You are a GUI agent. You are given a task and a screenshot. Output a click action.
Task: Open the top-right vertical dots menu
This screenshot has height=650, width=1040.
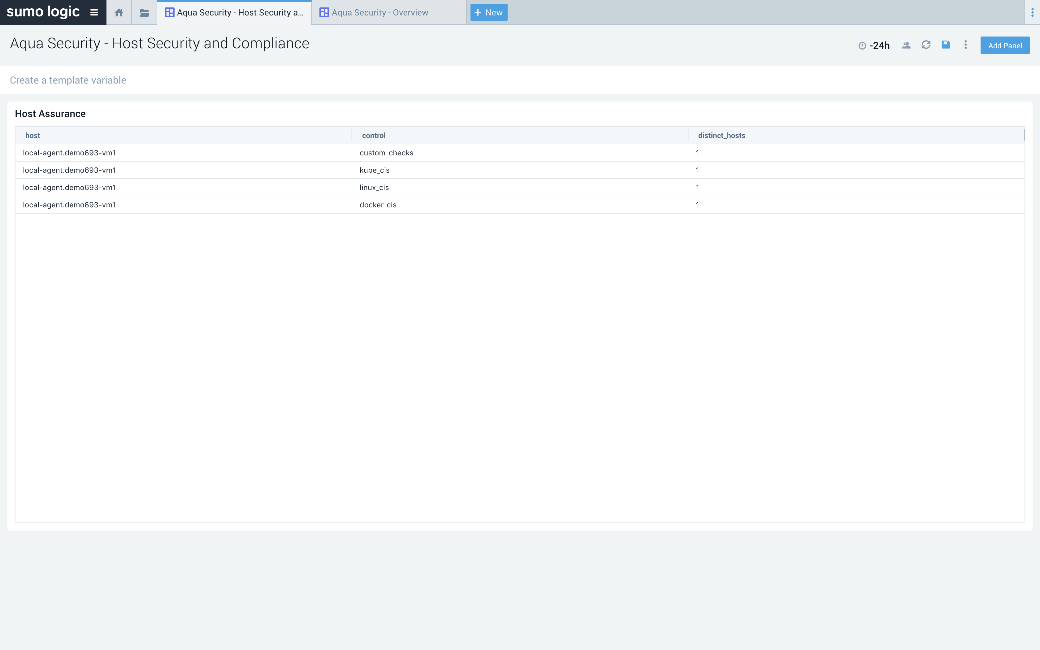coord(1032,12)
